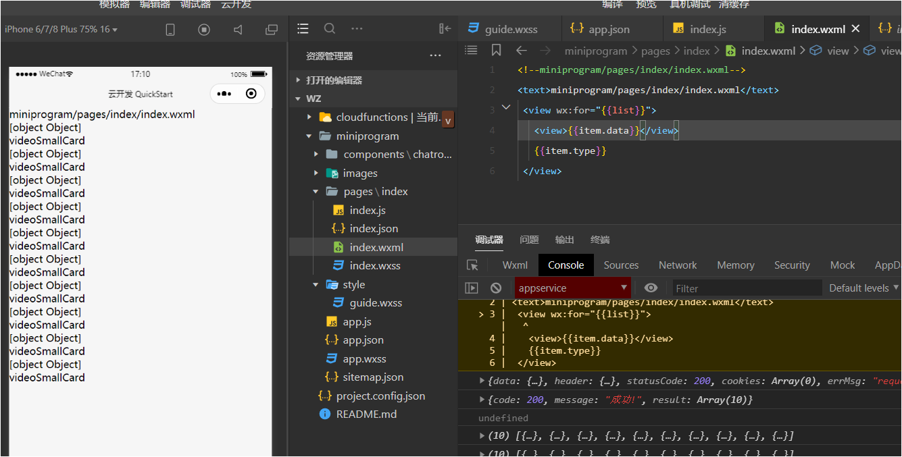Image resolution: width=902 pixels, height=457 pixels.
Task: Open the explorer search magnifier icon
Action: coord(330,28)
